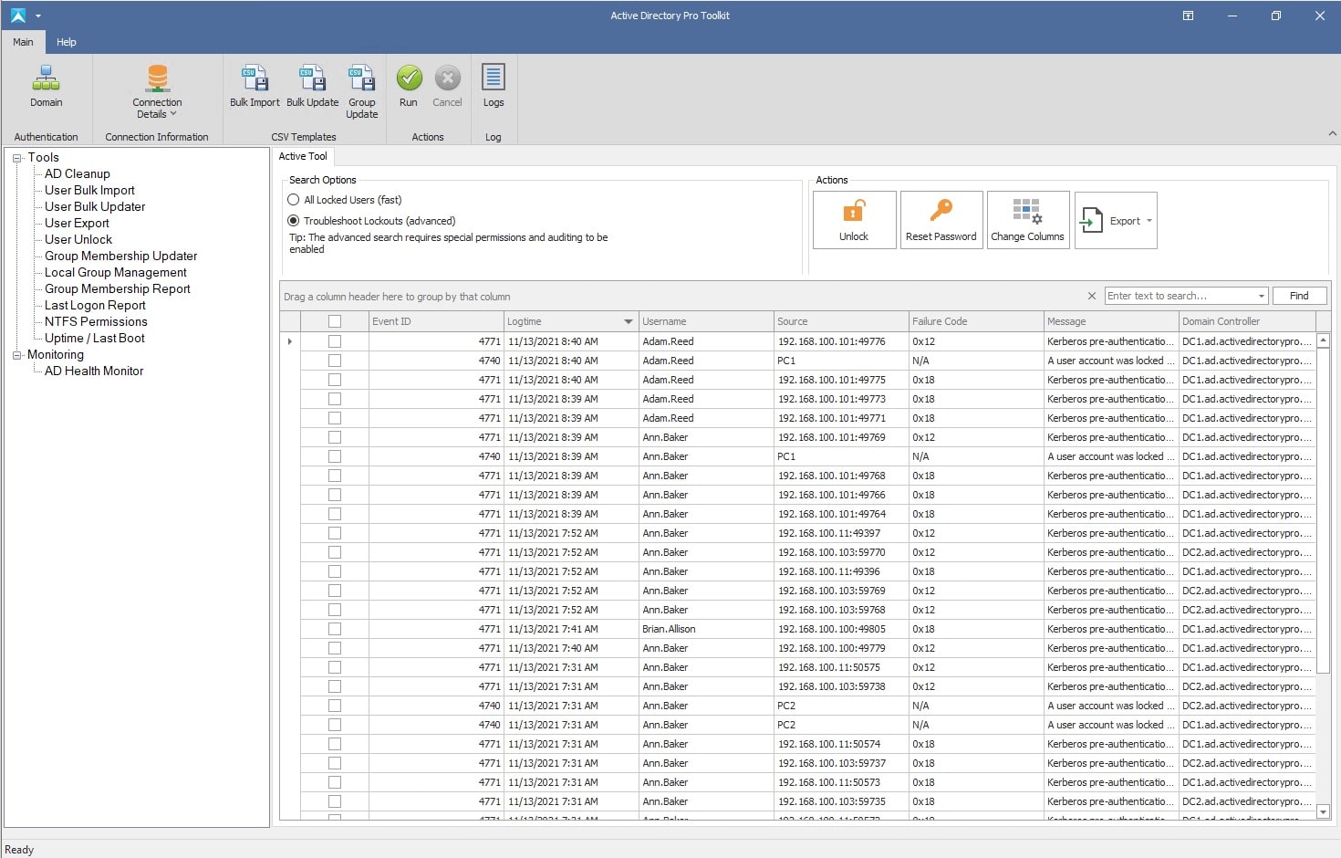Collapse the Tools tree node
Viewport: 1341px width, 858px height.
point(16,158)
